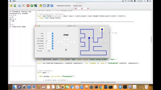
Task: Click the left arrow move button
Action: coord(60,42)
